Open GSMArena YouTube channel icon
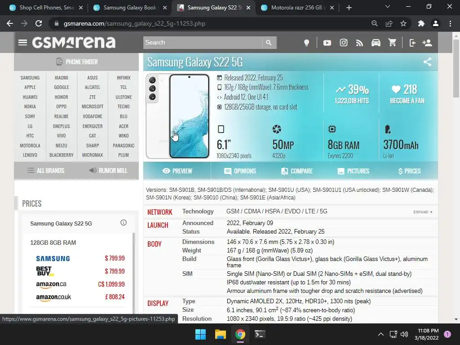 coord(327,43)
